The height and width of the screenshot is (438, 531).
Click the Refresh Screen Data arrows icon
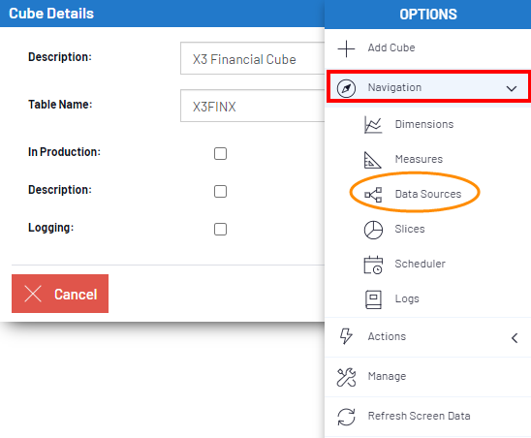point(346,417)
